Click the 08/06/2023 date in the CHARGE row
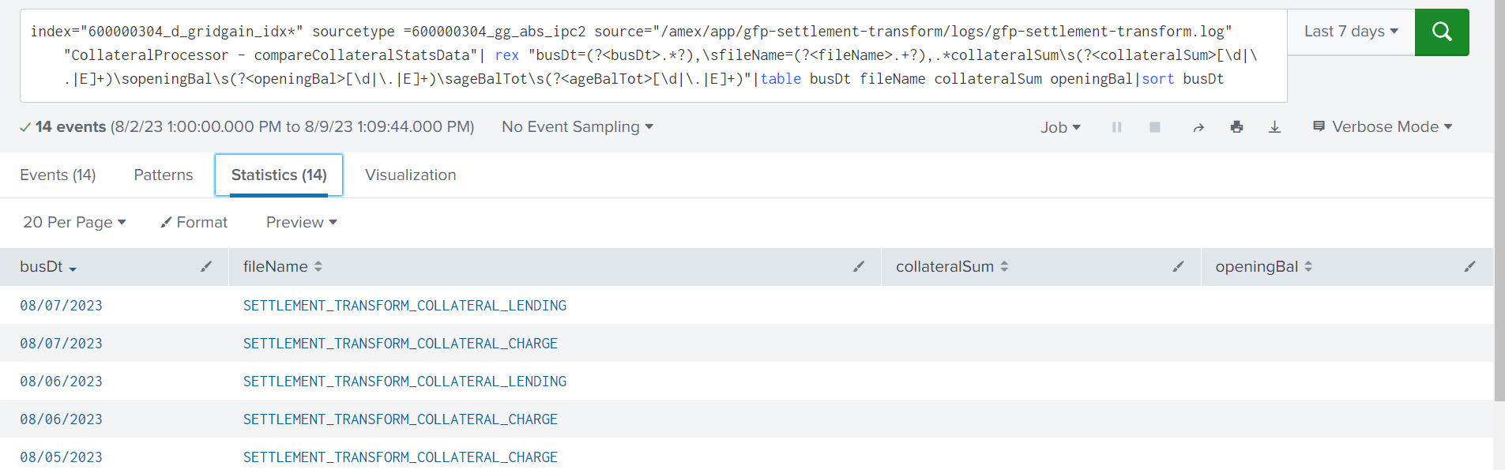Viewport: 1505px width, 470px height. pyautogui.click(x=61, y=419)
